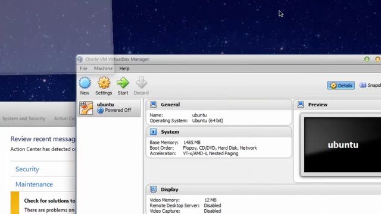Image resolution: width=381 pixels, height=214 pixels.
Task: Click 'Ubuntu (64 bit)' operating system value
Action: point(208,121)
